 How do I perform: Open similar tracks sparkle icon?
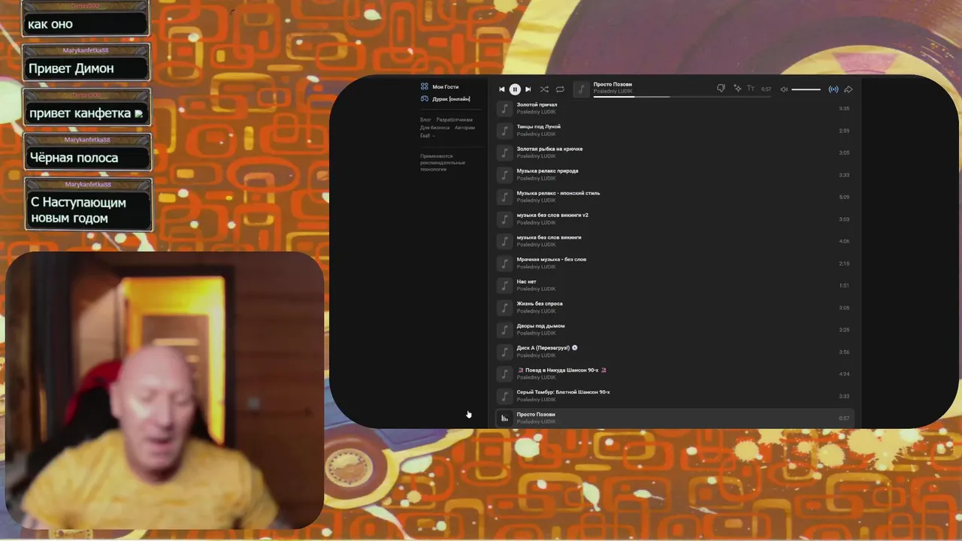click(737, 89)
